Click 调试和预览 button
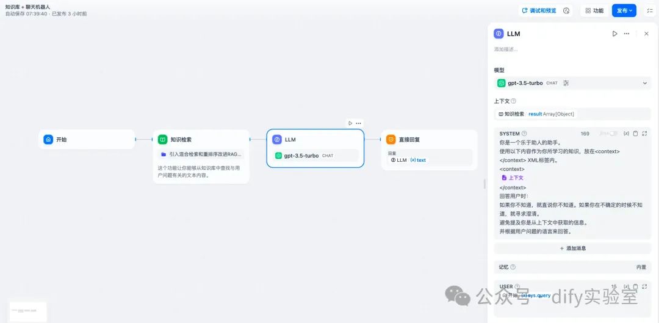659x323 pixels. click(539, 11)
